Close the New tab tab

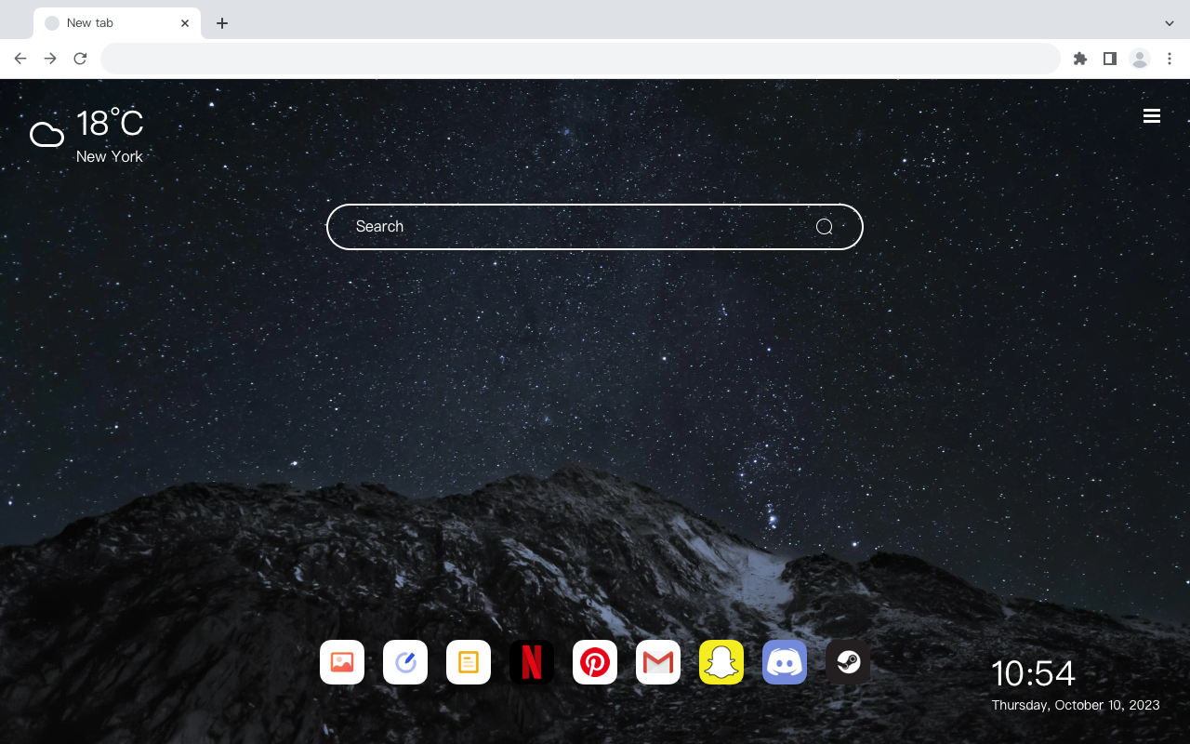point(185,23)
